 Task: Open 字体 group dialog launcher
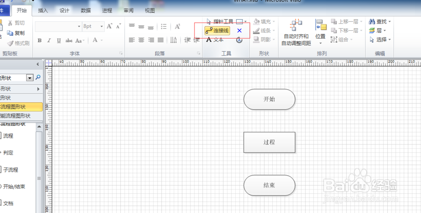(121, 54)
